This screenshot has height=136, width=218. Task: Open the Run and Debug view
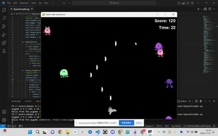(x=4, y=34)
